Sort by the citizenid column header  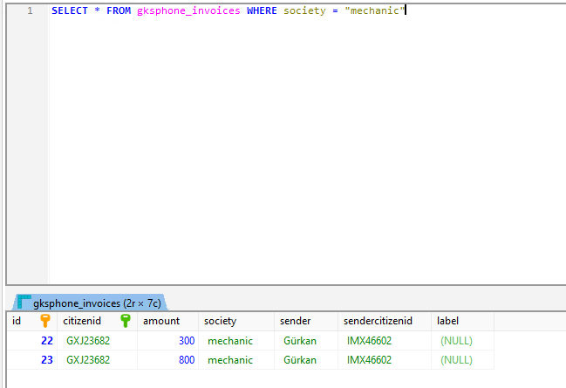pos(97,321)
